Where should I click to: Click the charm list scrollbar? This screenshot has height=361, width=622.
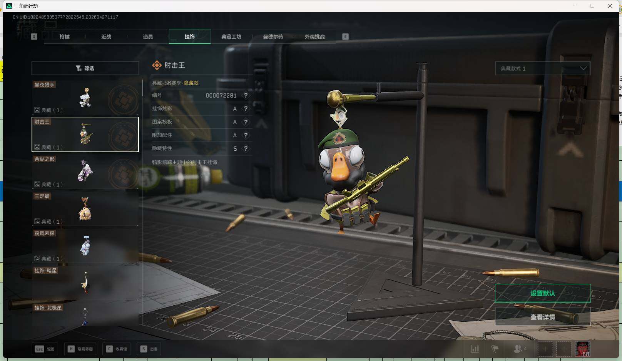coord(142,88)
